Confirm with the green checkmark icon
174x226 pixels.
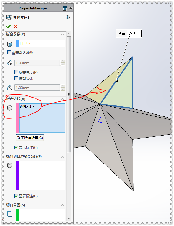[9, 27]
